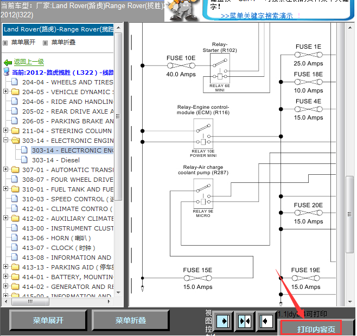Click the Land Rover(路虎)-Range Rover header bar
Screen dimensions: 357x336
(58, 29)
